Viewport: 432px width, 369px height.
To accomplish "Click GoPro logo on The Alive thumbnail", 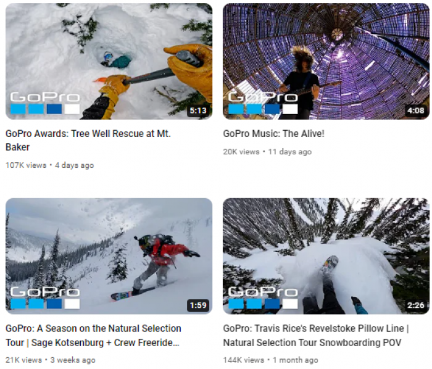I will [x=263, y=103].
